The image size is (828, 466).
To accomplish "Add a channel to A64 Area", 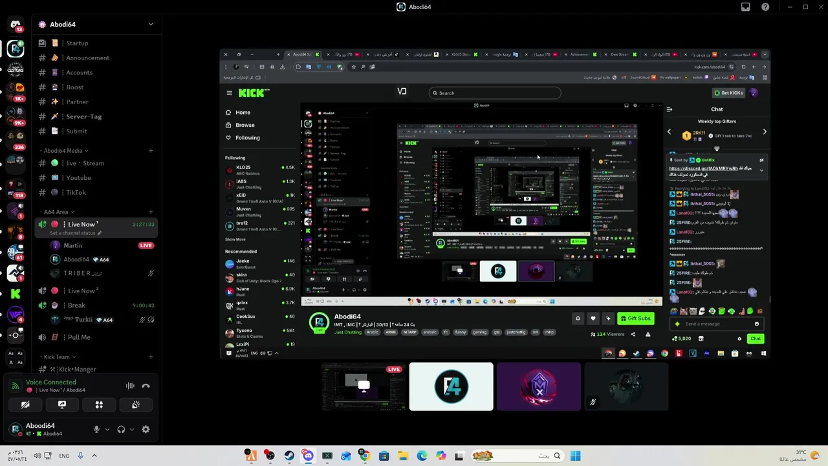I will (151, 212).
